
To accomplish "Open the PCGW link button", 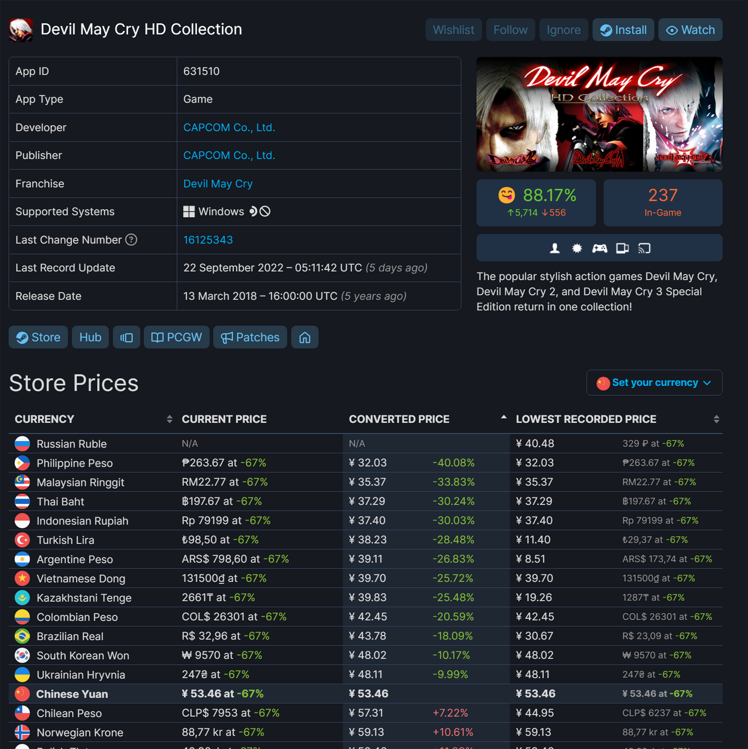I will [x=177, y=338].
